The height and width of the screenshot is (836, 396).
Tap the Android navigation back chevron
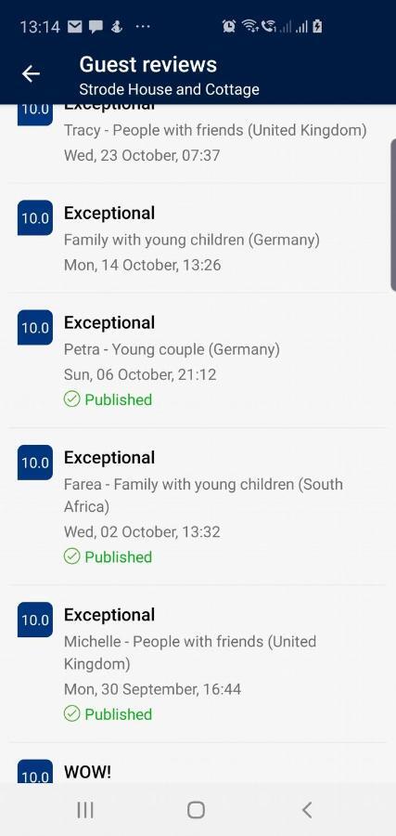(x=307, y=810)
